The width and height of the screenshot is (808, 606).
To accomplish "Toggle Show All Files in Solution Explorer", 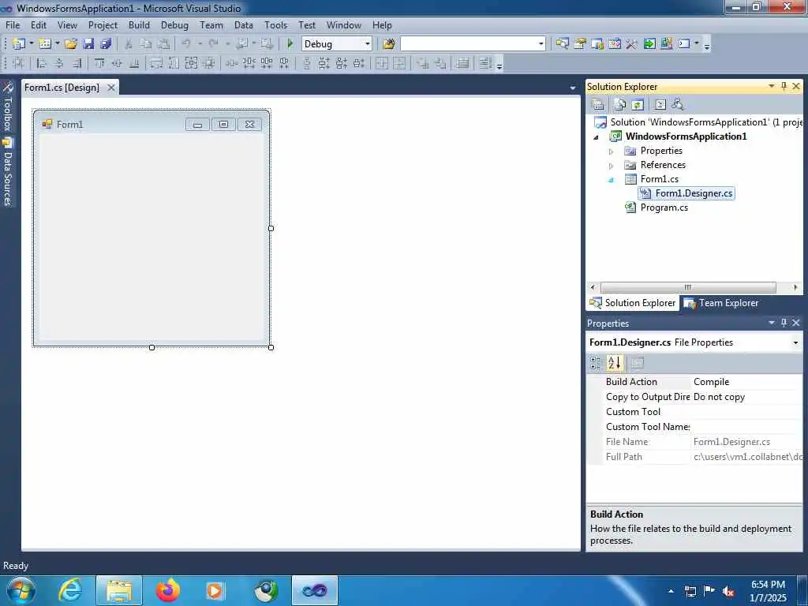I will tap(620, 105).
